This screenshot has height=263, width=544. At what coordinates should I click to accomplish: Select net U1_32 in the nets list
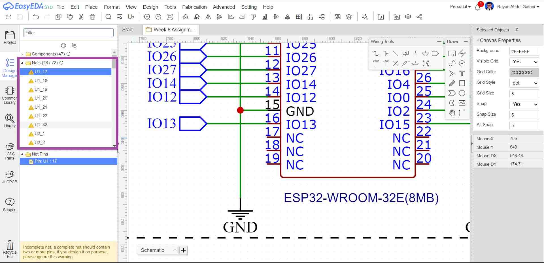click(41, 125)
